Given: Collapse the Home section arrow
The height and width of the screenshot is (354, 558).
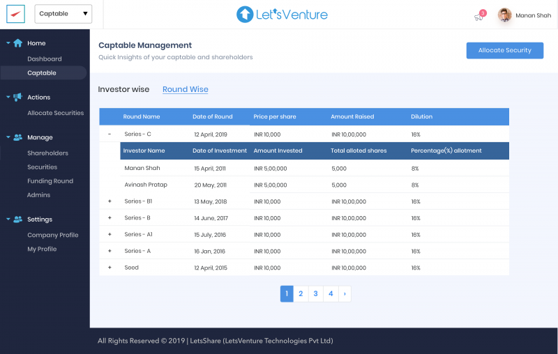Looking at the screenshot, I should pos(8,43).
